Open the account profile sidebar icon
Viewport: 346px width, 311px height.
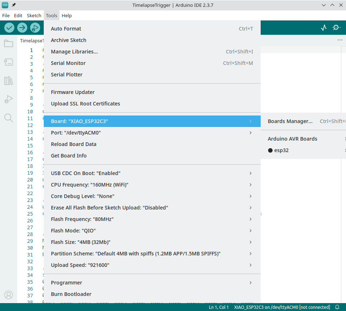click(x=9, y=295)
